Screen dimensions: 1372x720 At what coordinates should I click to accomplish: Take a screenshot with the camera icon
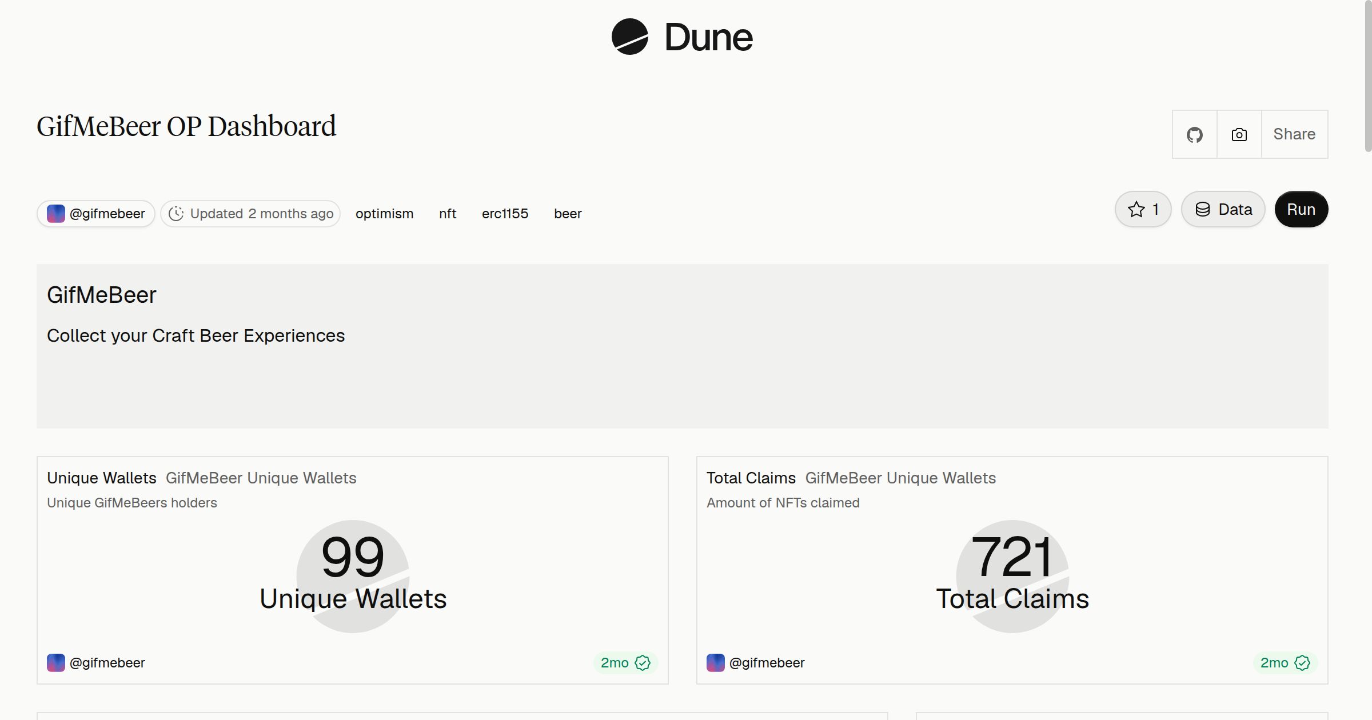1239,134
